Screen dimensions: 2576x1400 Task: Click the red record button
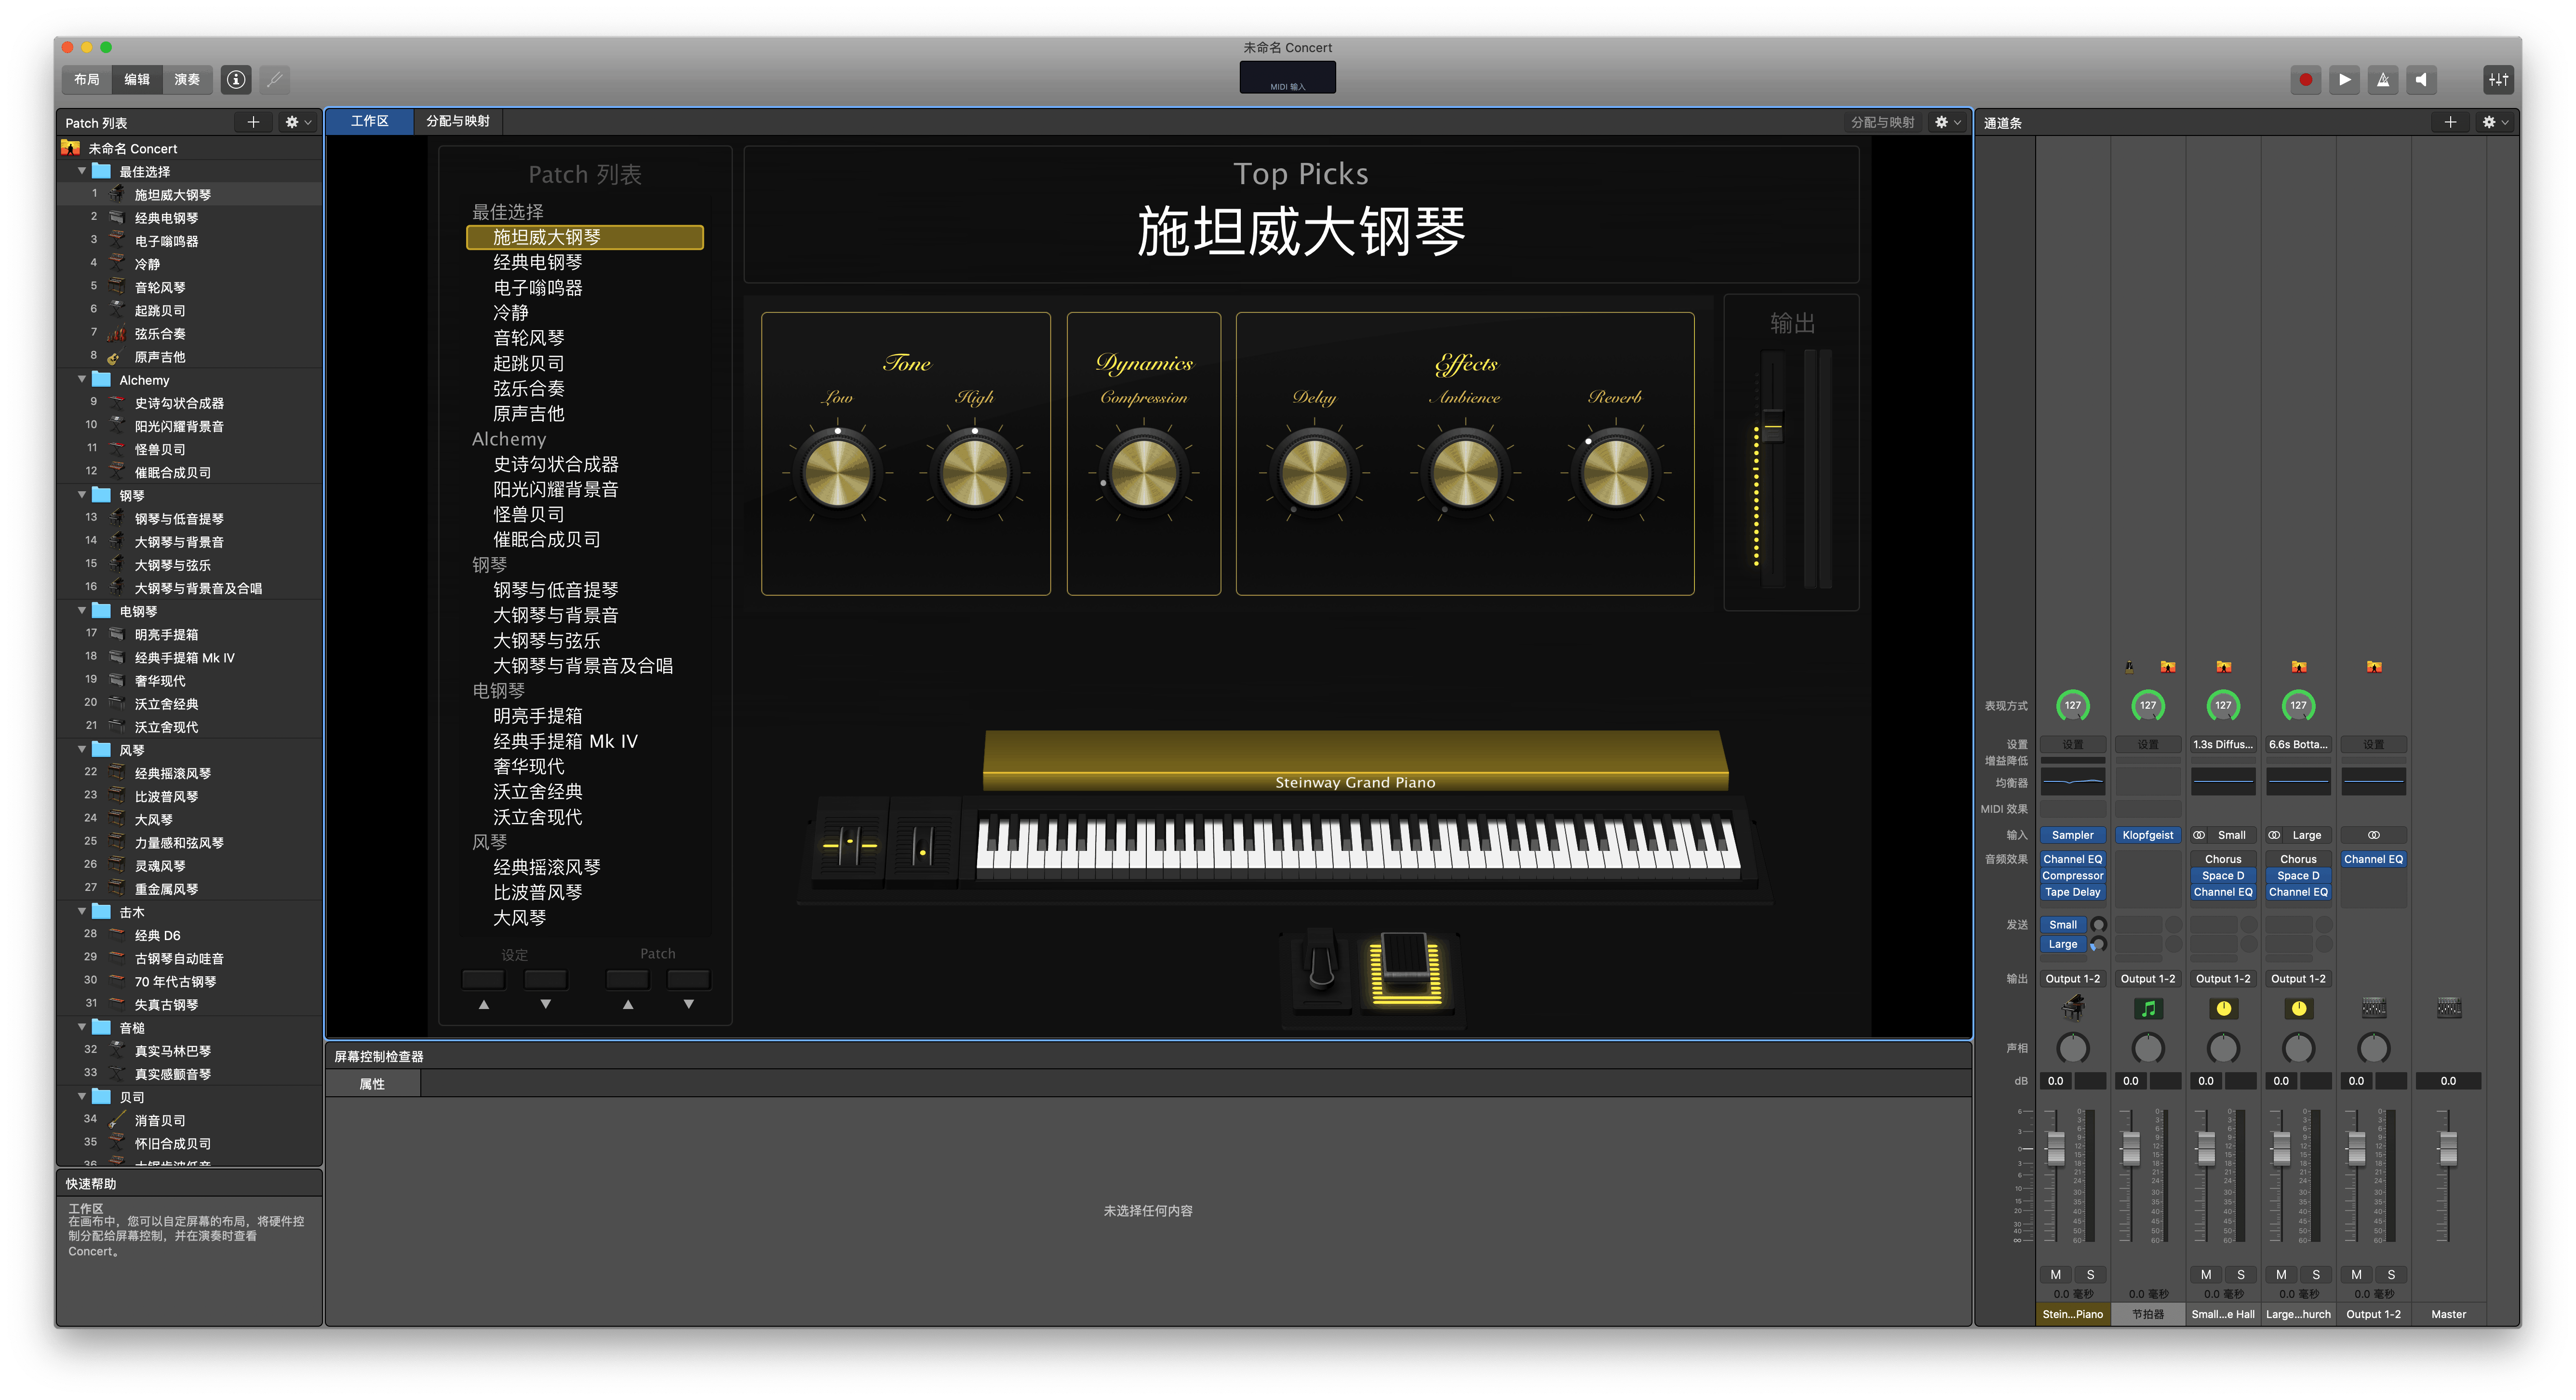click(x=2305, y=80)
